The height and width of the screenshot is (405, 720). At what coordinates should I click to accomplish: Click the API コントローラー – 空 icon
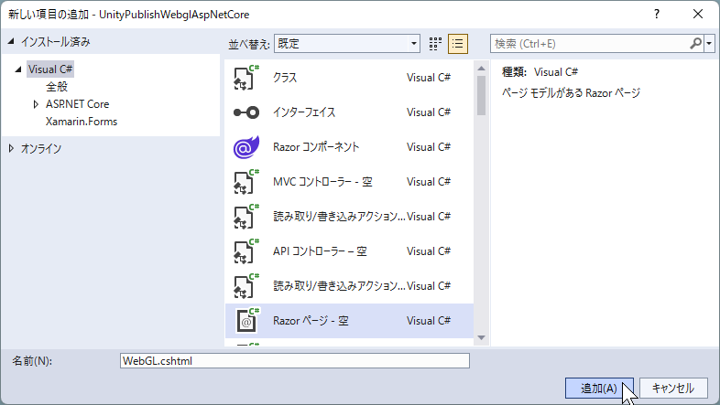[x=246, y=251]
